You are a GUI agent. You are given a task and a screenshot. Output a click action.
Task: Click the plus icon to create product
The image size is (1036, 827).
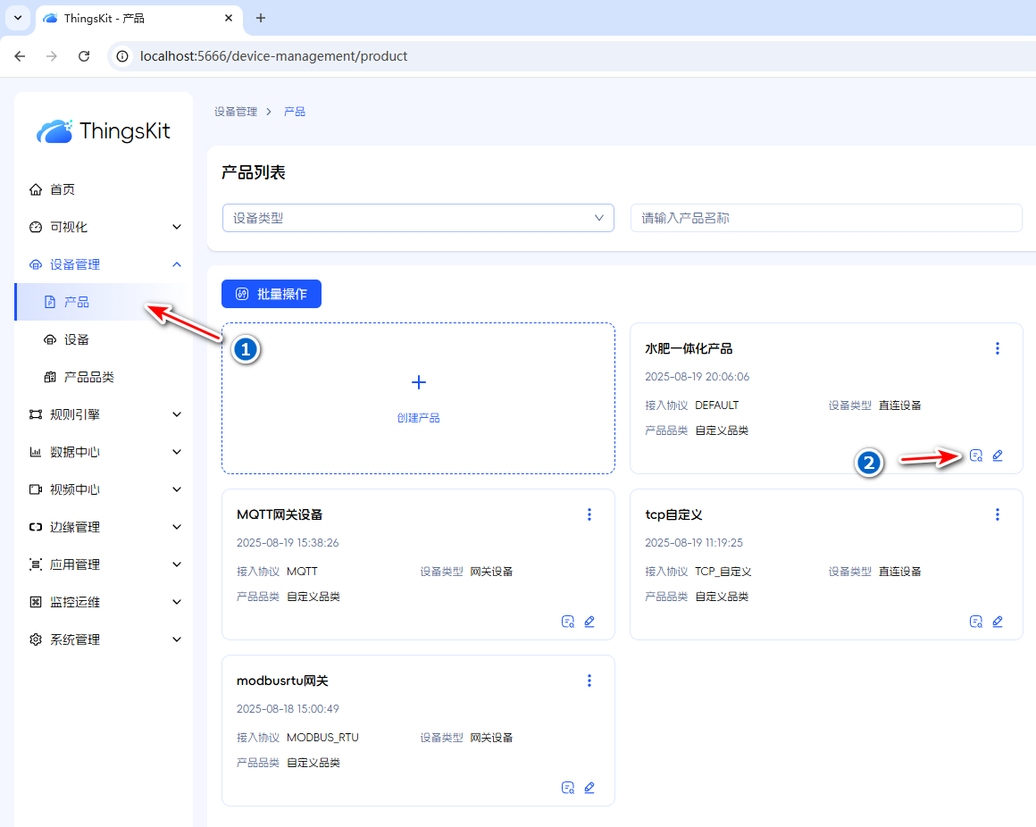point(418,382)
